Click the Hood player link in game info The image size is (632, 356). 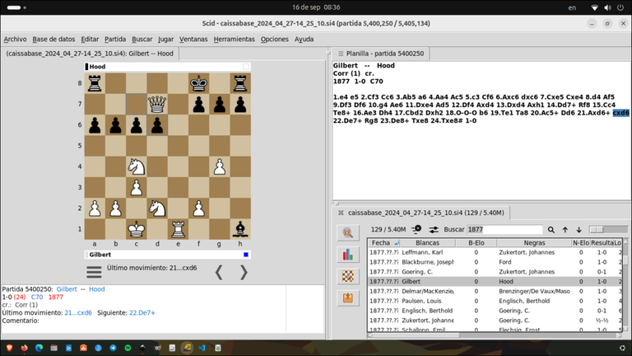97,289
